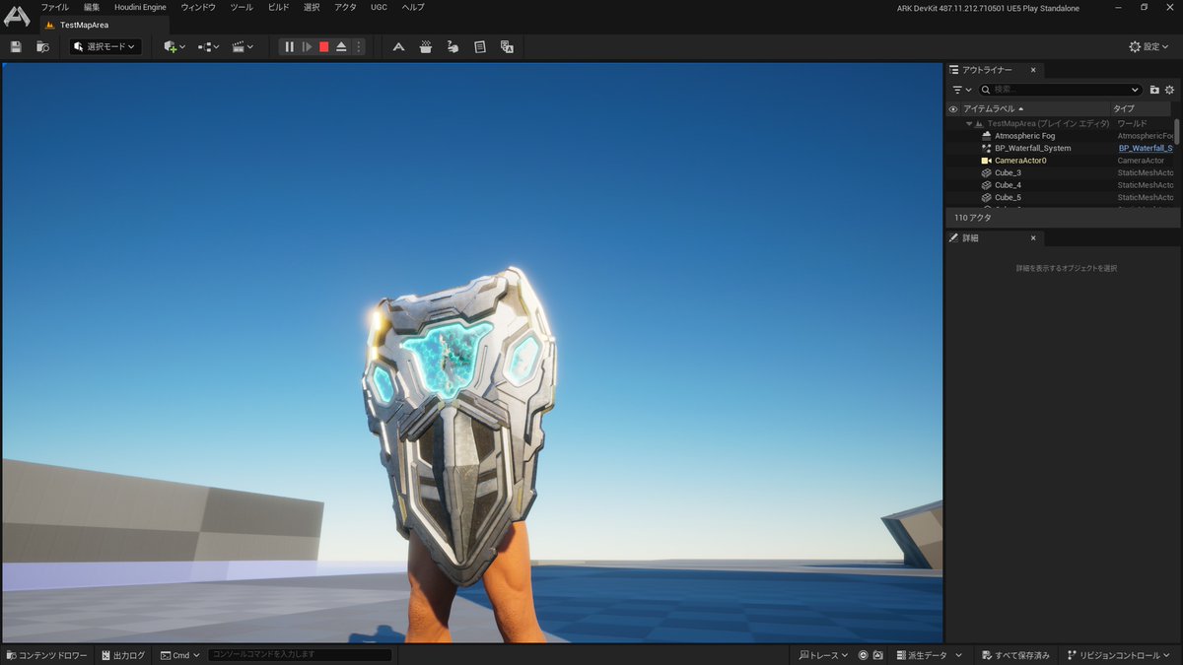Select Cube_5 in outliner

(x=1008, y=197)
